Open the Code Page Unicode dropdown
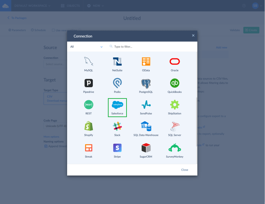265x204 pixels. click(x=56, y=126)
